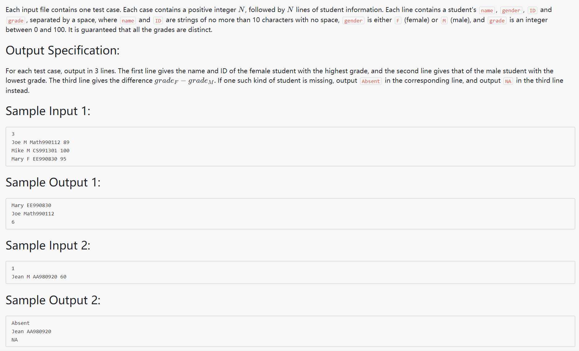
Task: Click the 'Mary F EE990830 95' input line
Action: pos(39,159)
